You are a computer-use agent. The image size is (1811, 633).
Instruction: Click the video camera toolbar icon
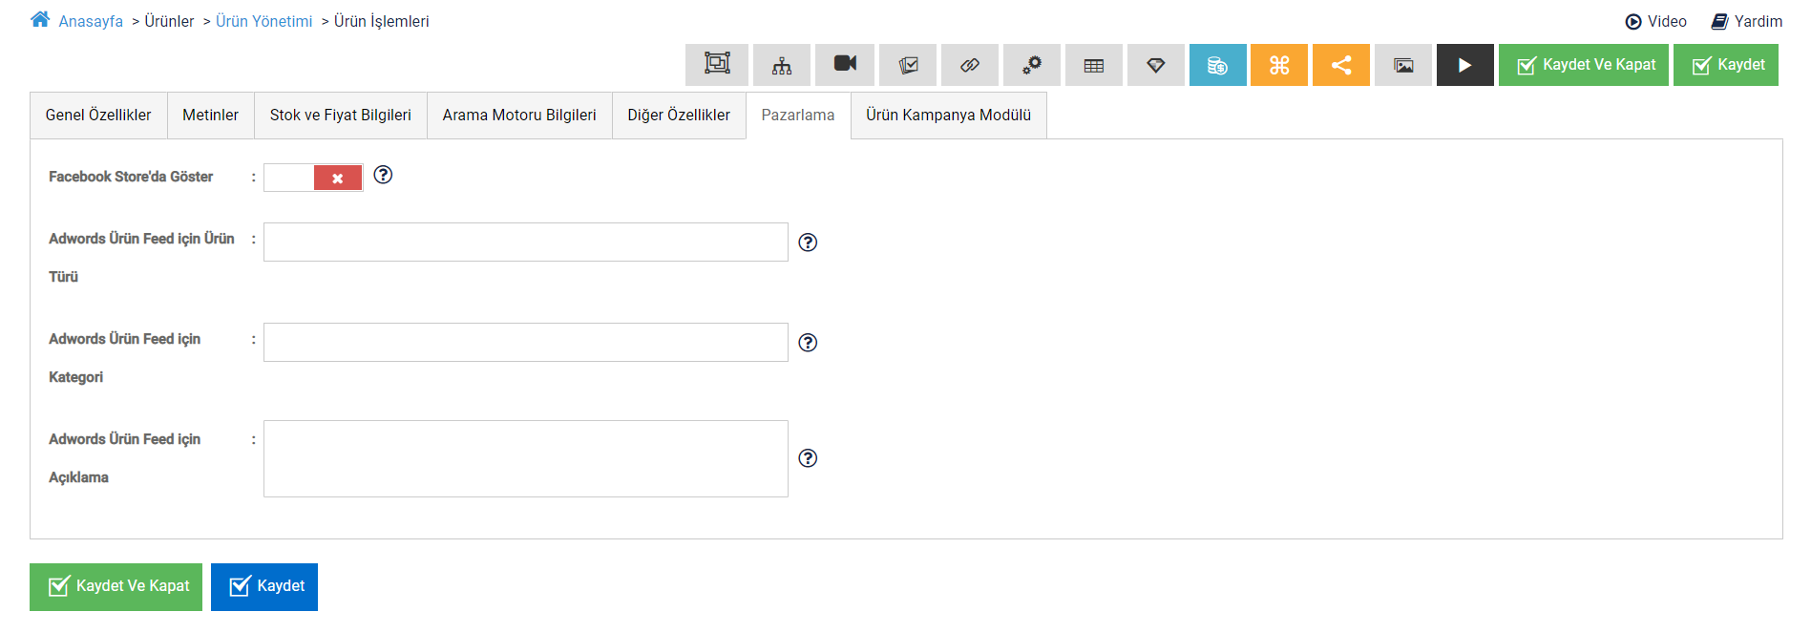(x=845, y=65)
